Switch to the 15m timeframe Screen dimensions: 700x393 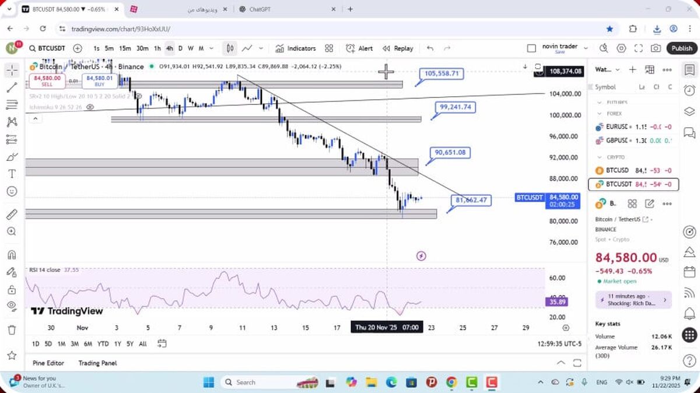pos(125,48)
